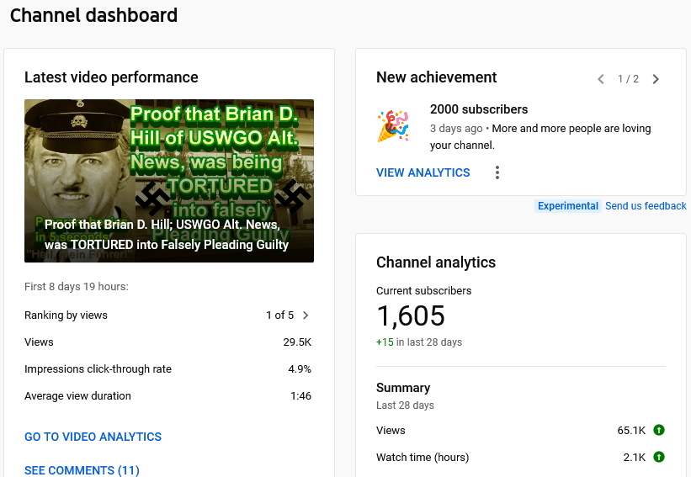Click the 1 of 5 ranking value
The width and height of the screenshot is (691, 477).
(279, 315)
